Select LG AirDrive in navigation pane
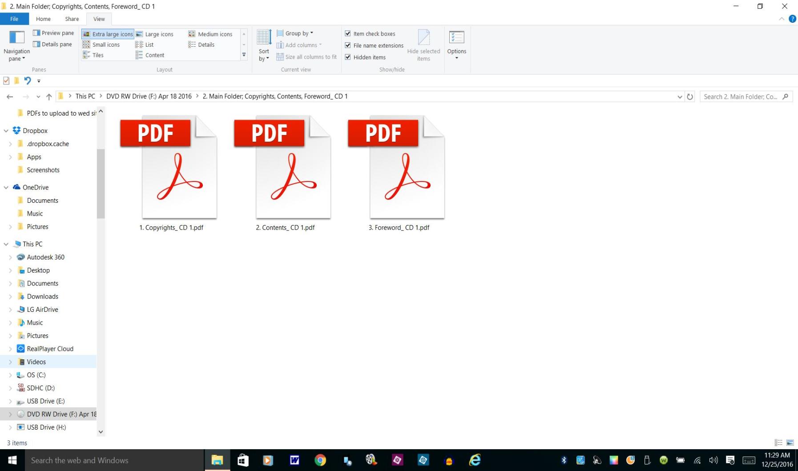Screen dimensions: 798x471 coord(42,310)
